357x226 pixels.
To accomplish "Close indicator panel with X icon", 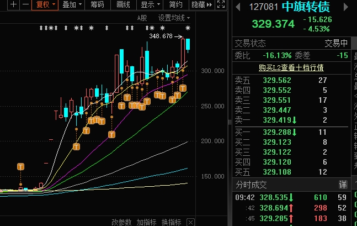I will point(190,222).
